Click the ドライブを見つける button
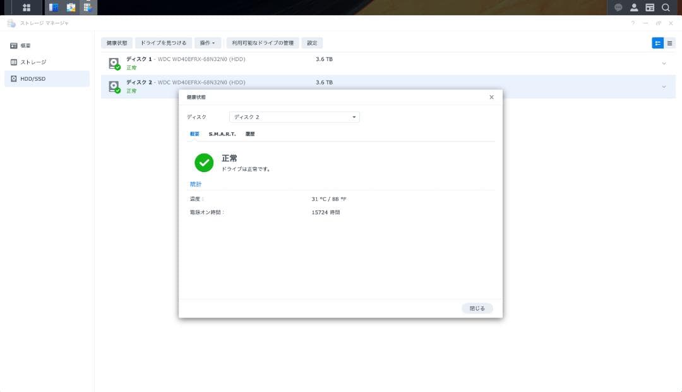Screen dimensions: 682x392 pos(164,43)
